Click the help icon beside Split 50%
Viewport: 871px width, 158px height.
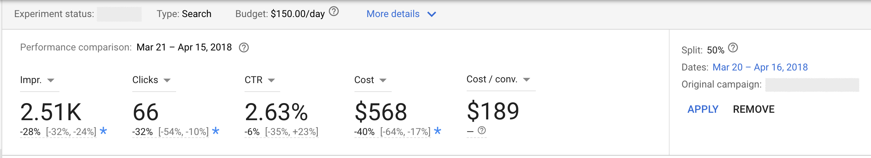point(733,48)
